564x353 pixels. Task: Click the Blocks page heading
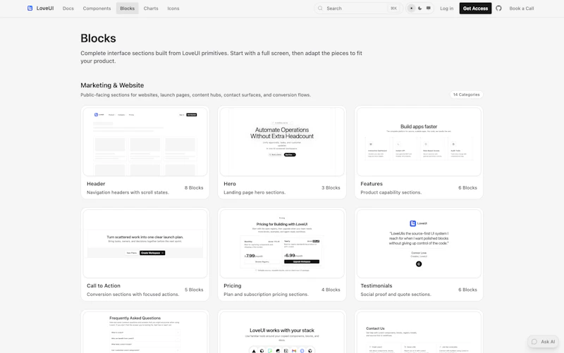point(98,38)
